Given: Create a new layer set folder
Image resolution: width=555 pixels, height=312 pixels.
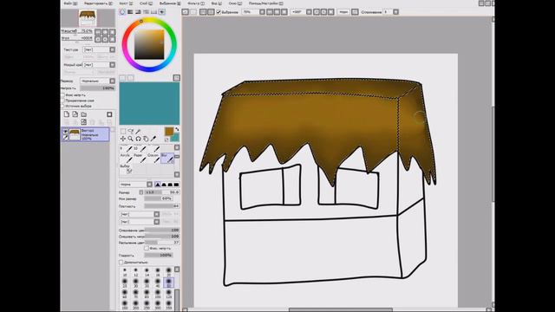Looking at the screenshot, I should pyautogui.click(x=84, y=114).
